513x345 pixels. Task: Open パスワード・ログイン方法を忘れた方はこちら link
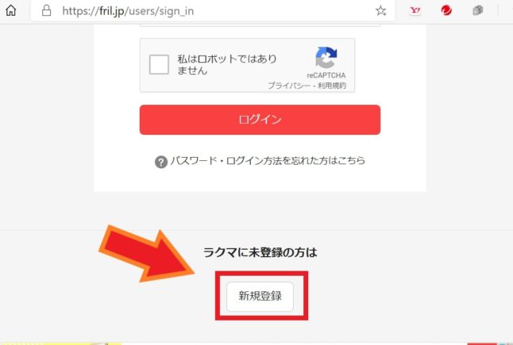click(268, 161)
